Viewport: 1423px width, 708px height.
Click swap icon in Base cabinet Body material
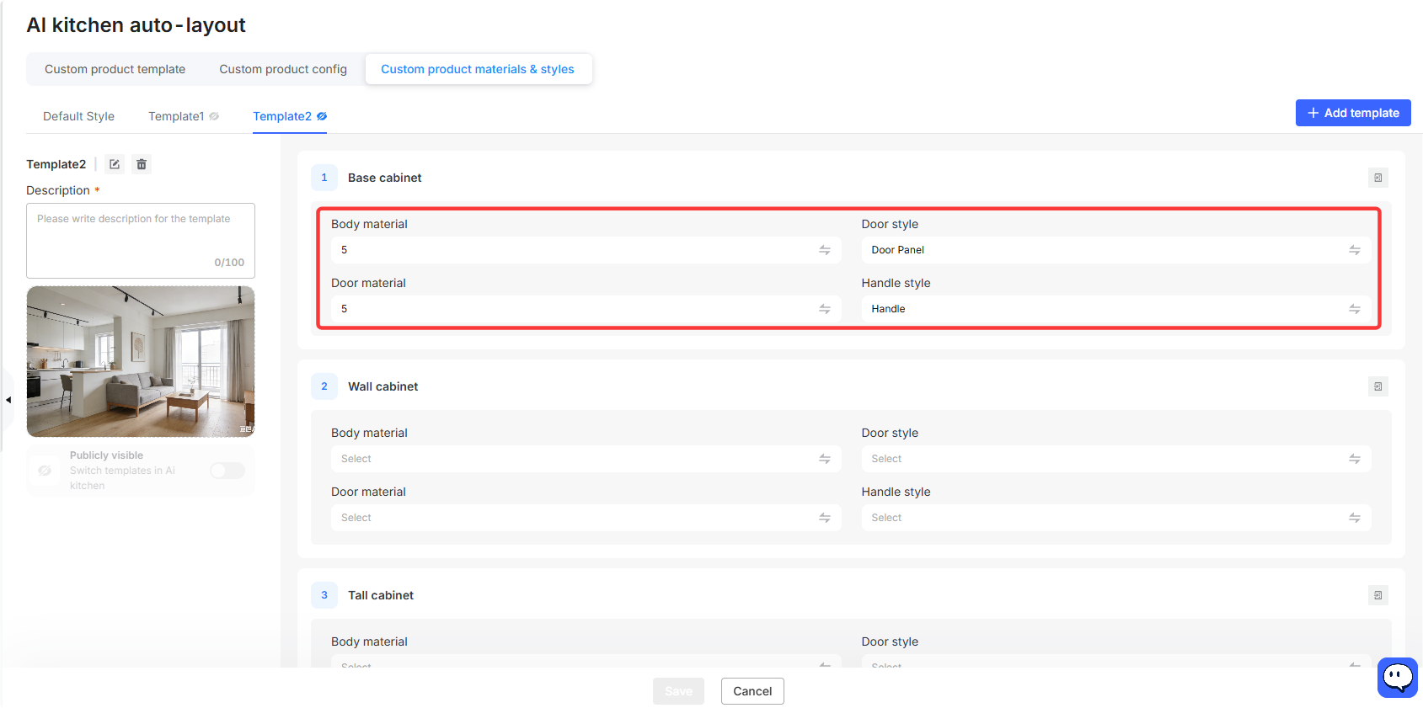825,250
